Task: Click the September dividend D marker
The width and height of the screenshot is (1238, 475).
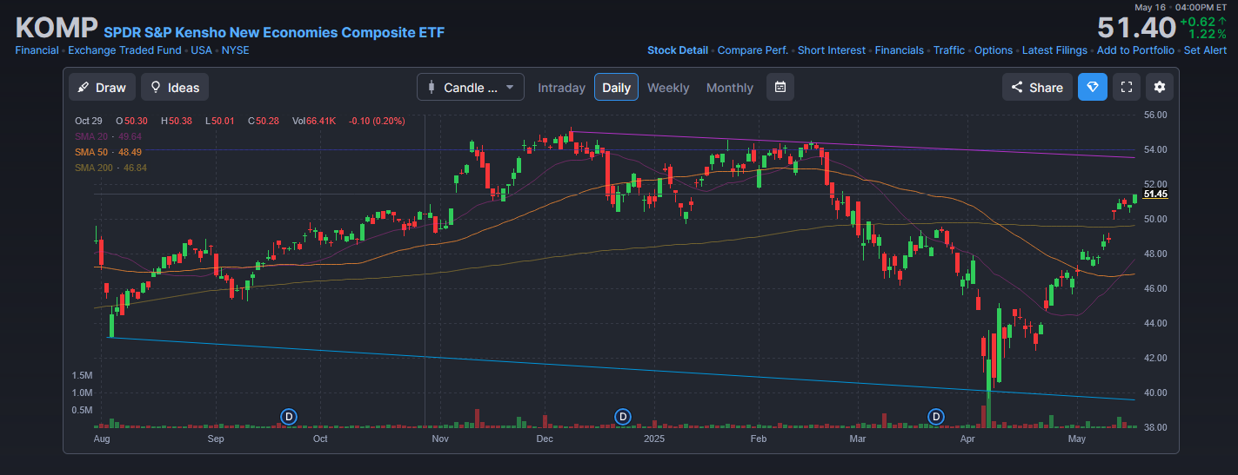Action: [289, 417]
